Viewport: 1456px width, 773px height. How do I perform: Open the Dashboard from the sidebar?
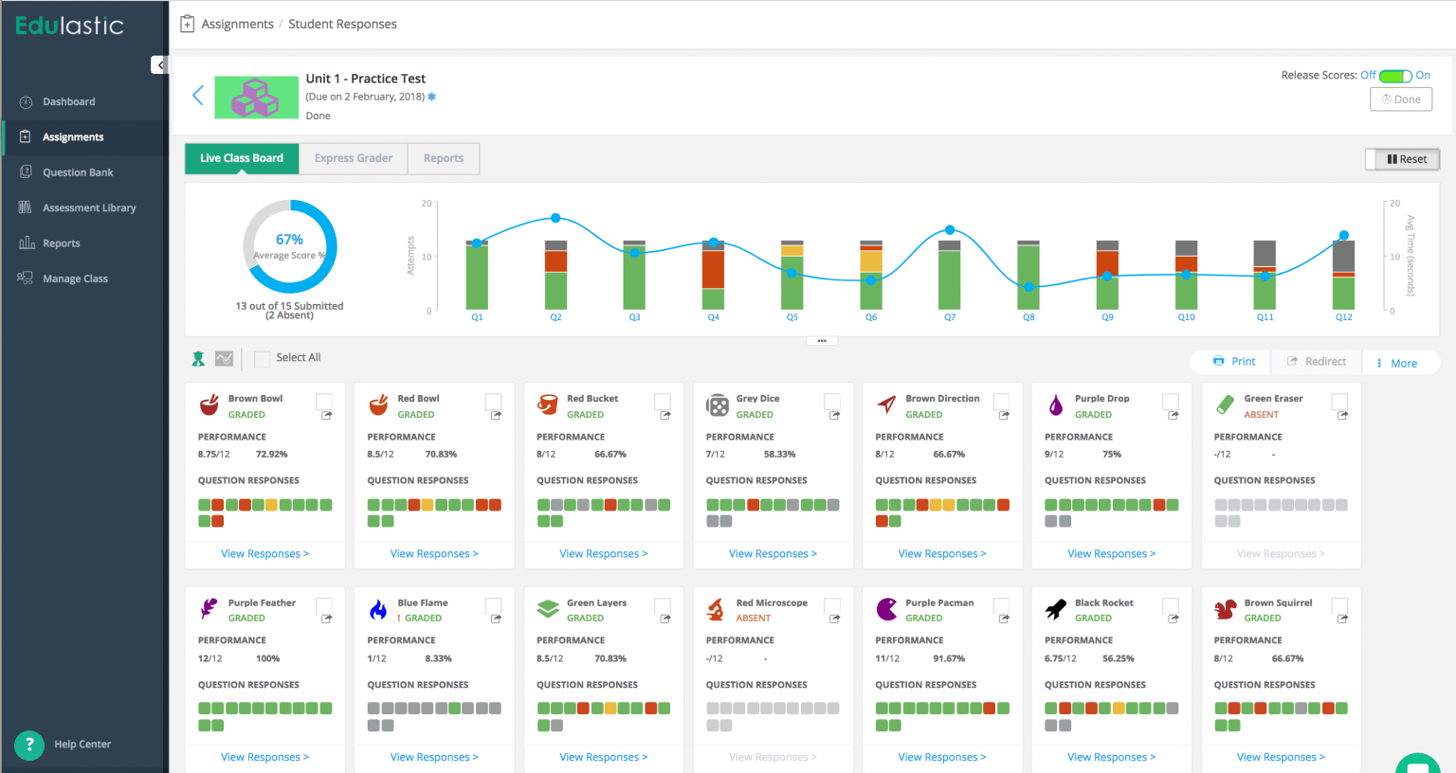(68, 101)
